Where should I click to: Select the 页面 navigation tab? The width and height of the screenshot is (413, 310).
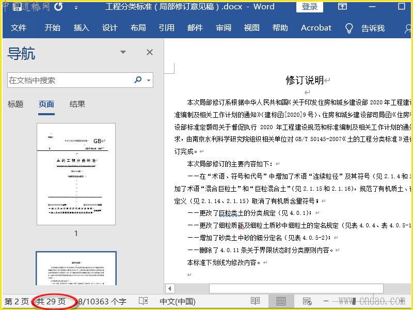[46, 104]
